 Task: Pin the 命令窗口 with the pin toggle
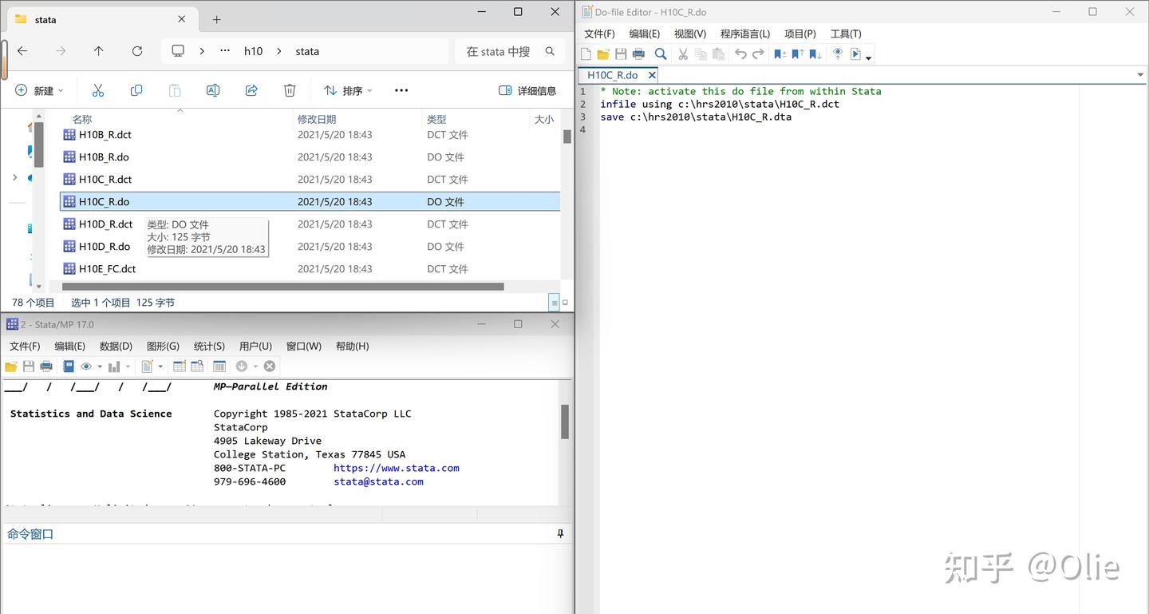pos(559,533)
